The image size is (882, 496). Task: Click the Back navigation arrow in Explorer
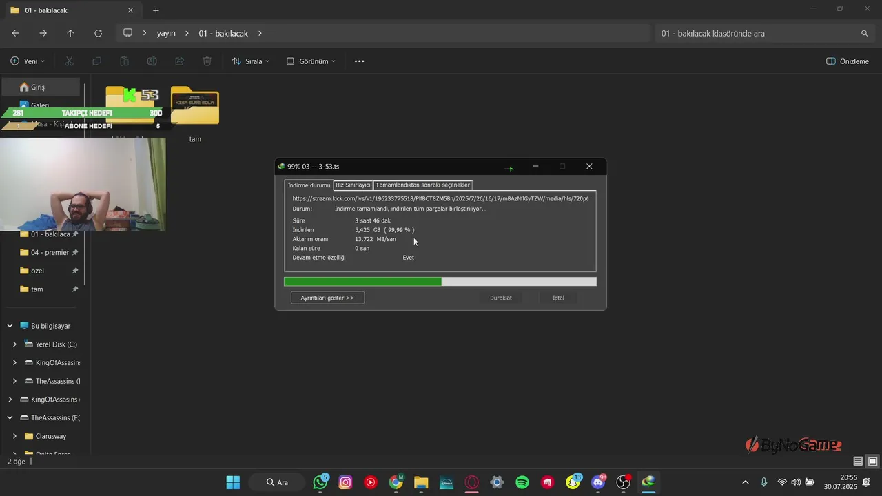pos(15,33)
